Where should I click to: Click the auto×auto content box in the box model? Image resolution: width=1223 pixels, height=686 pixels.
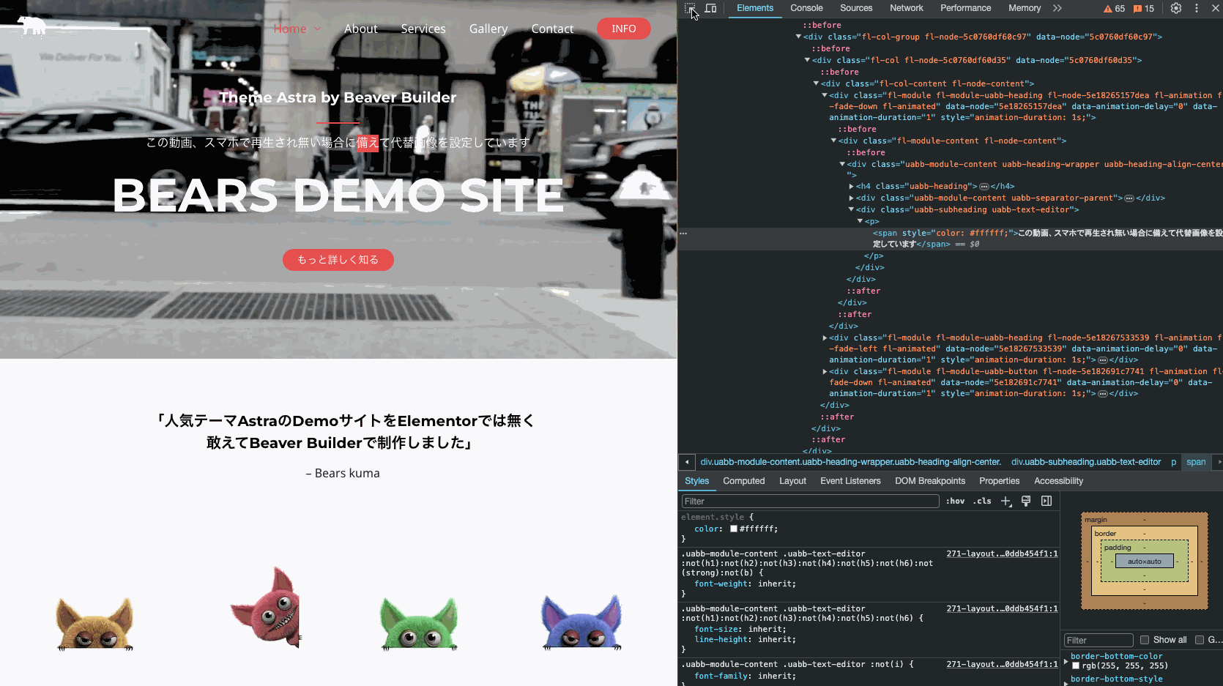click(1145, 562)
